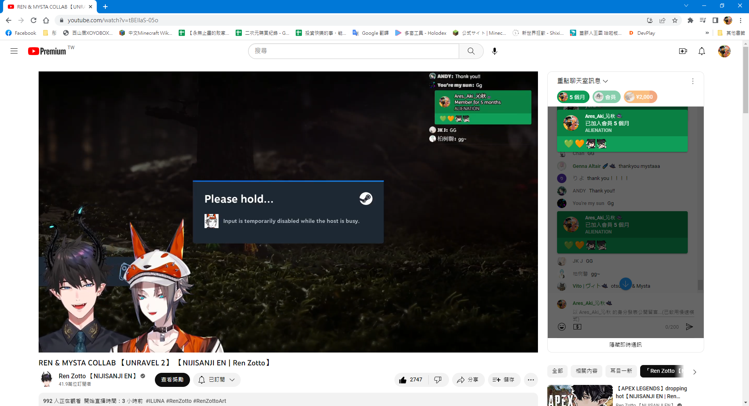Like the video with thumbs up

[411, 380]
